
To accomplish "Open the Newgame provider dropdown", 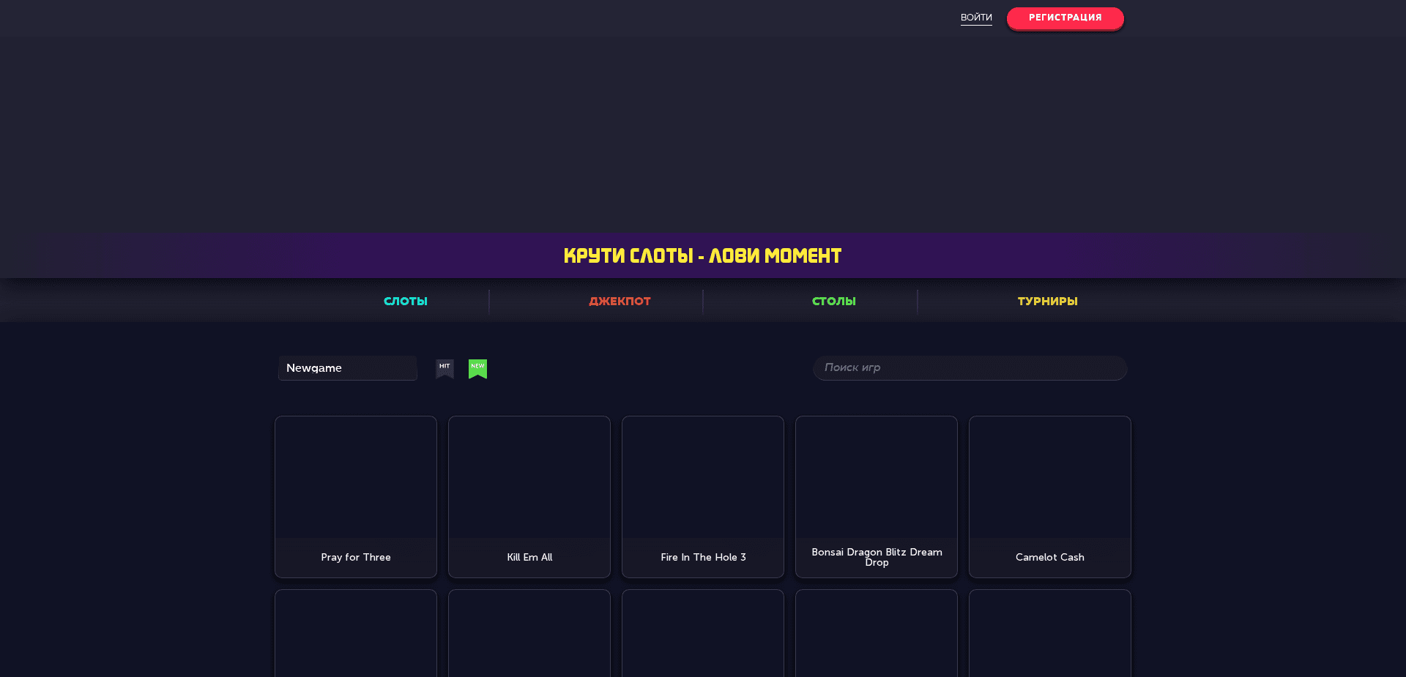I will [347, 368].
